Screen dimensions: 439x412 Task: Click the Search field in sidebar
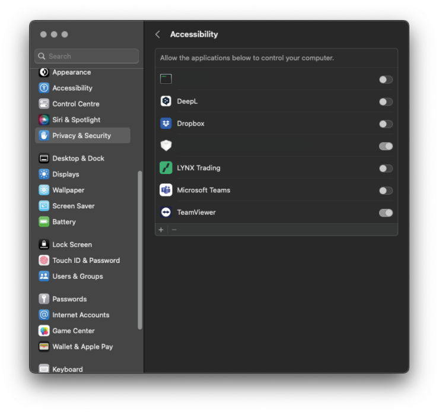[x=87, y=56]
